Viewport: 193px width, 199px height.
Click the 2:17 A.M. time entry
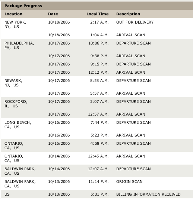(99, 22)
